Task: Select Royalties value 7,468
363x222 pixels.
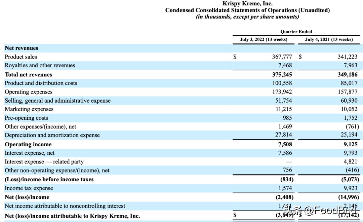Action: pyautogui.click(x=285, y=65)
